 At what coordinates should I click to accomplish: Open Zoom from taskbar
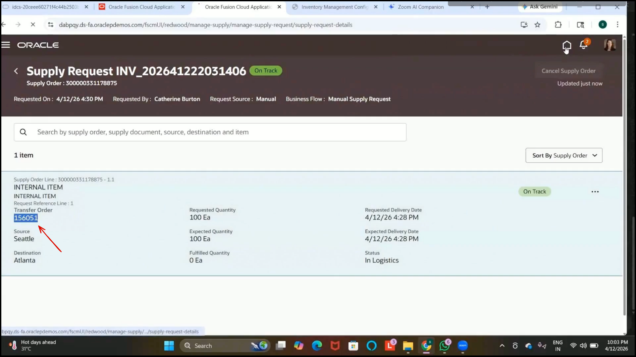[463, 346]
